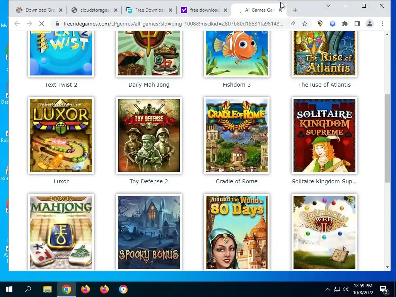The width and height of the screenshot is (396, 297).
Task: Open the Luxor Mahjong cover image
Action: [61, 232]
